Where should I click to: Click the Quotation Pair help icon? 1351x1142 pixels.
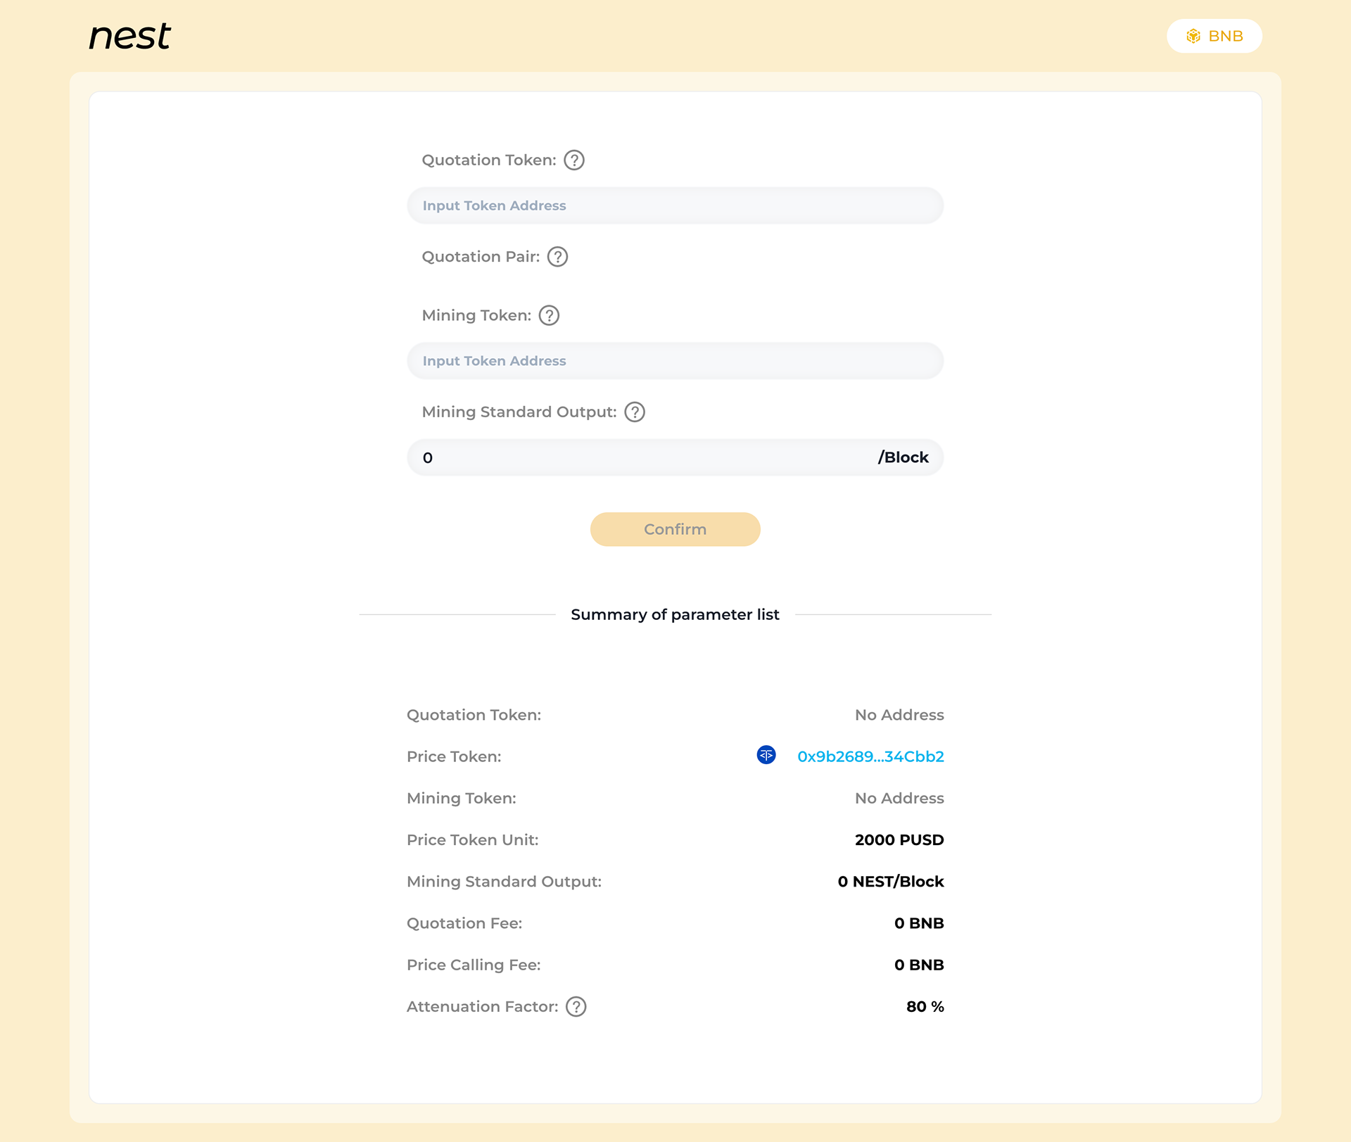(x=557, y=257)
